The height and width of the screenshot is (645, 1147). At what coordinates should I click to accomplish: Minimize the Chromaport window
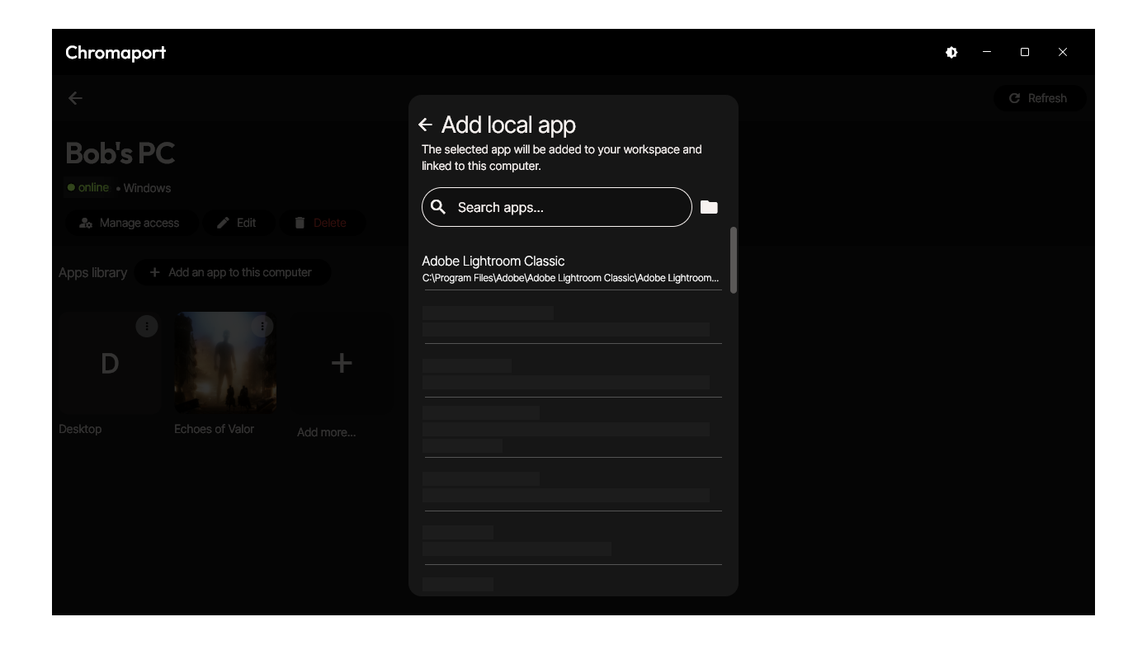pos(987,52)
